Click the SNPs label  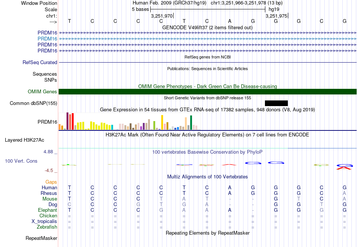point(51,80)
